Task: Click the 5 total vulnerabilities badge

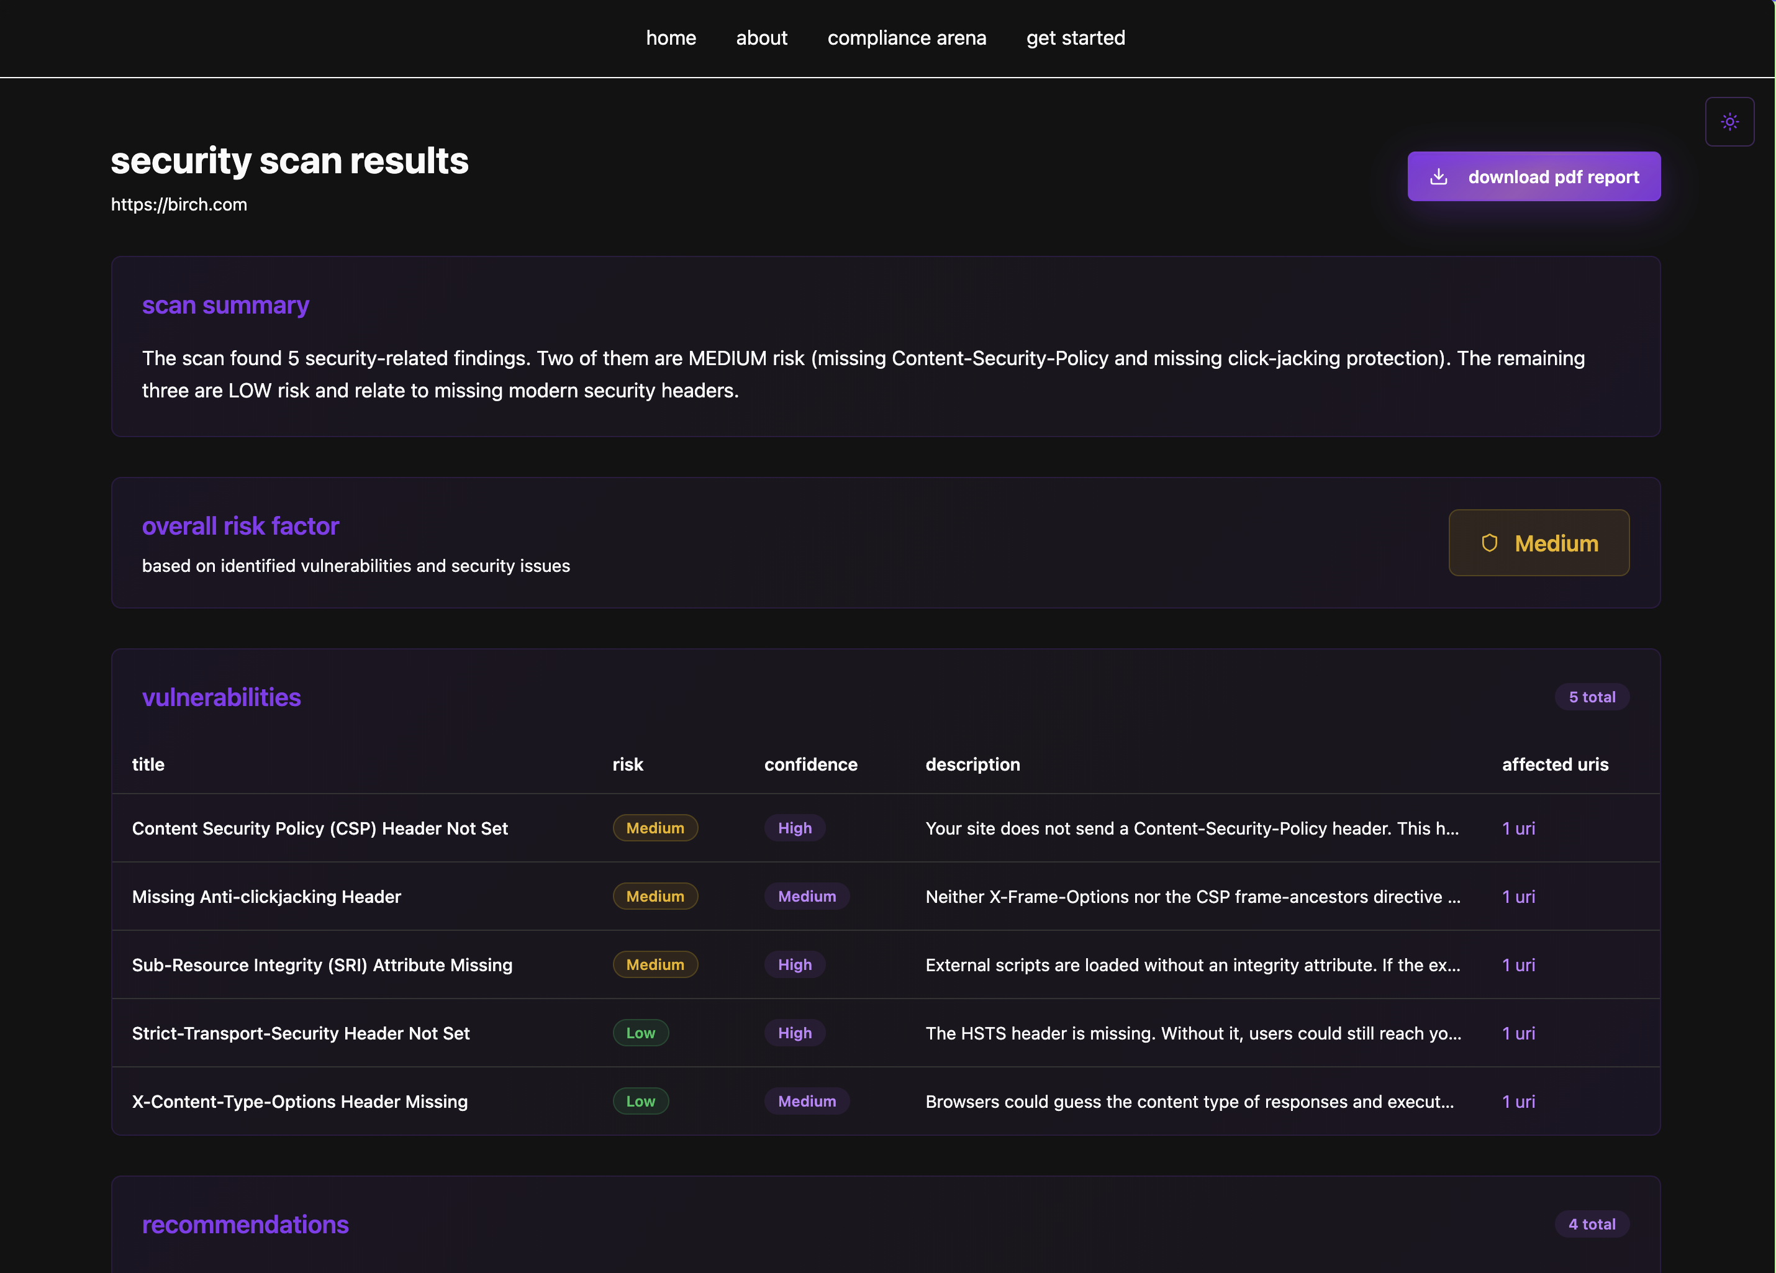Action: point(1591,697)
